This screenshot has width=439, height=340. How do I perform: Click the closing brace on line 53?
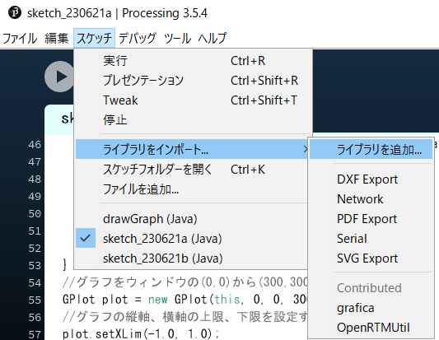pyautogui.click(x=65, y=265)
